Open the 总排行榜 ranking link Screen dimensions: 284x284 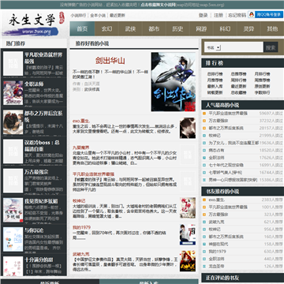[x=215, y=74]
